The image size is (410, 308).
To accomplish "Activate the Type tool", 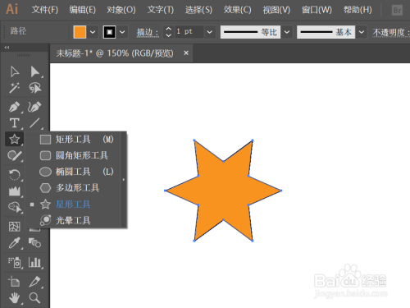I will tap(14, 123).
